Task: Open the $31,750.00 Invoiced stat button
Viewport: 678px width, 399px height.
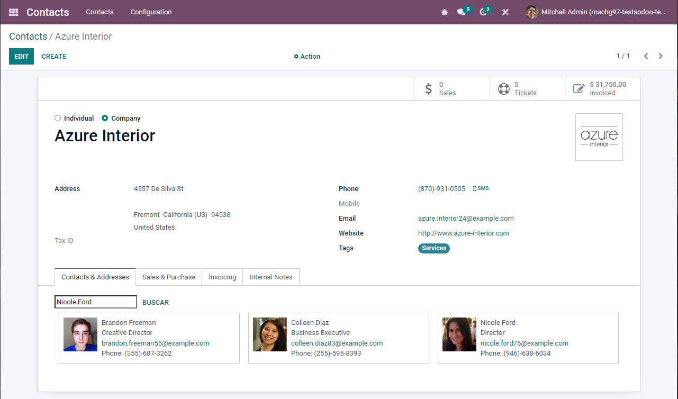Action: [x=602, y=89]
